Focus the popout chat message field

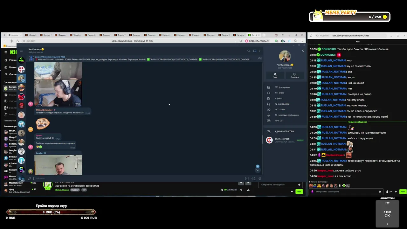[346, 191]
